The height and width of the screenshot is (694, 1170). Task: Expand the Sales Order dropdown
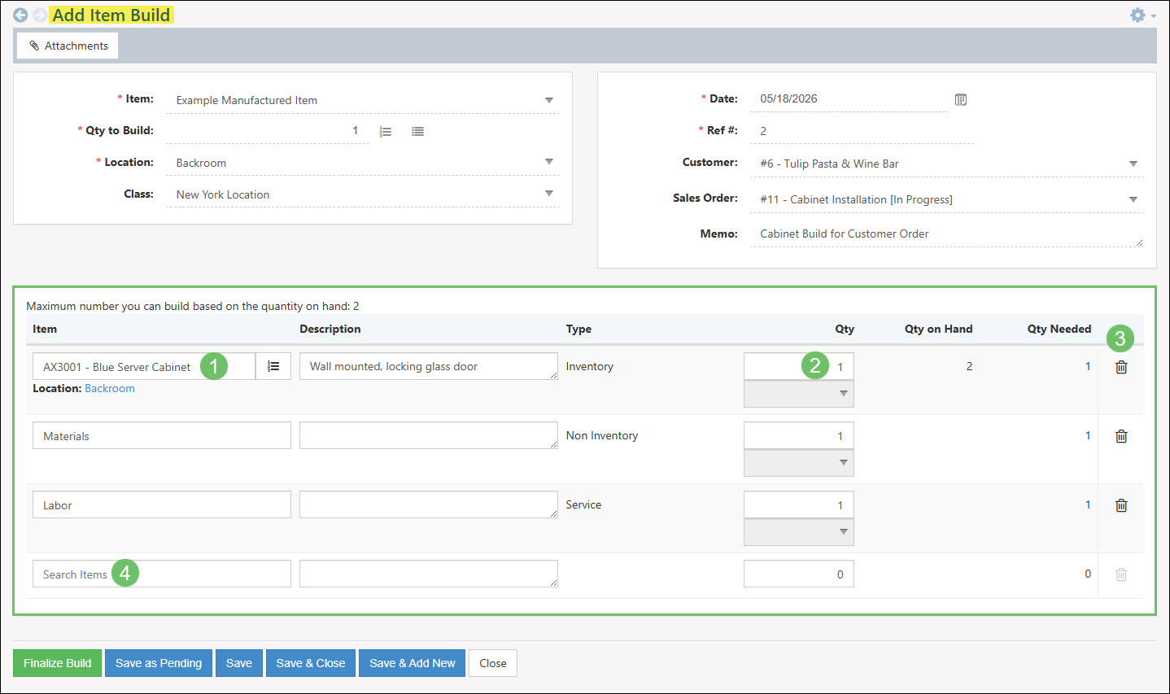pyautogui.click(x=1133, y=199)
